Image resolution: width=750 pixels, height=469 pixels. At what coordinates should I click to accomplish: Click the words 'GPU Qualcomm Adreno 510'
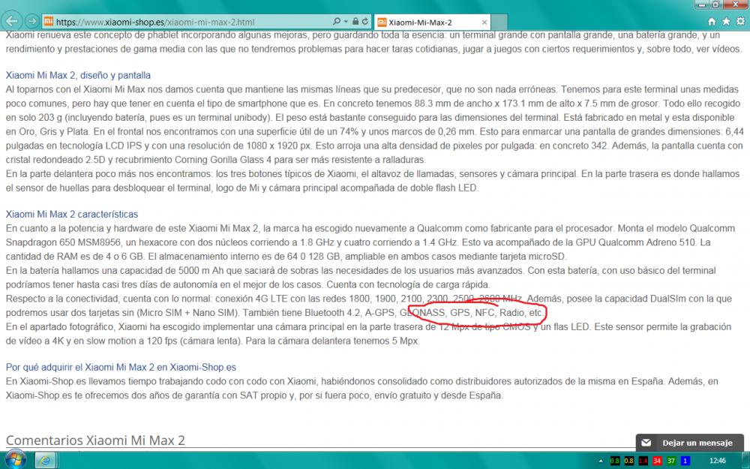[x=635, y=242]
